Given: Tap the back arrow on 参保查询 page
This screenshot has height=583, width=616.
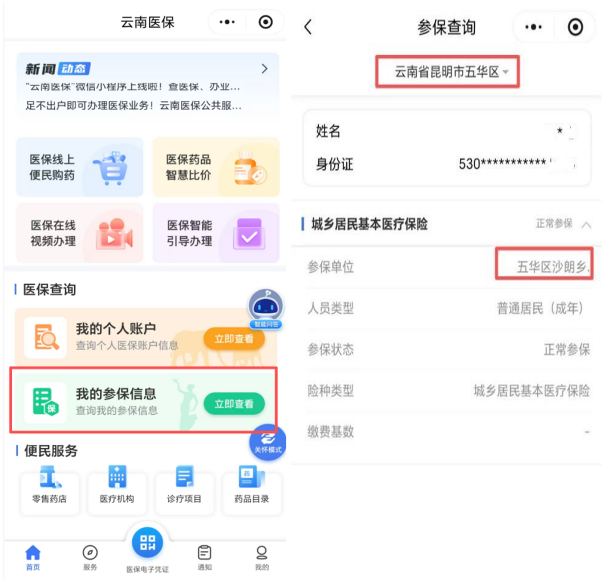Looking at the screenshot, I should (x=307, y=26).
